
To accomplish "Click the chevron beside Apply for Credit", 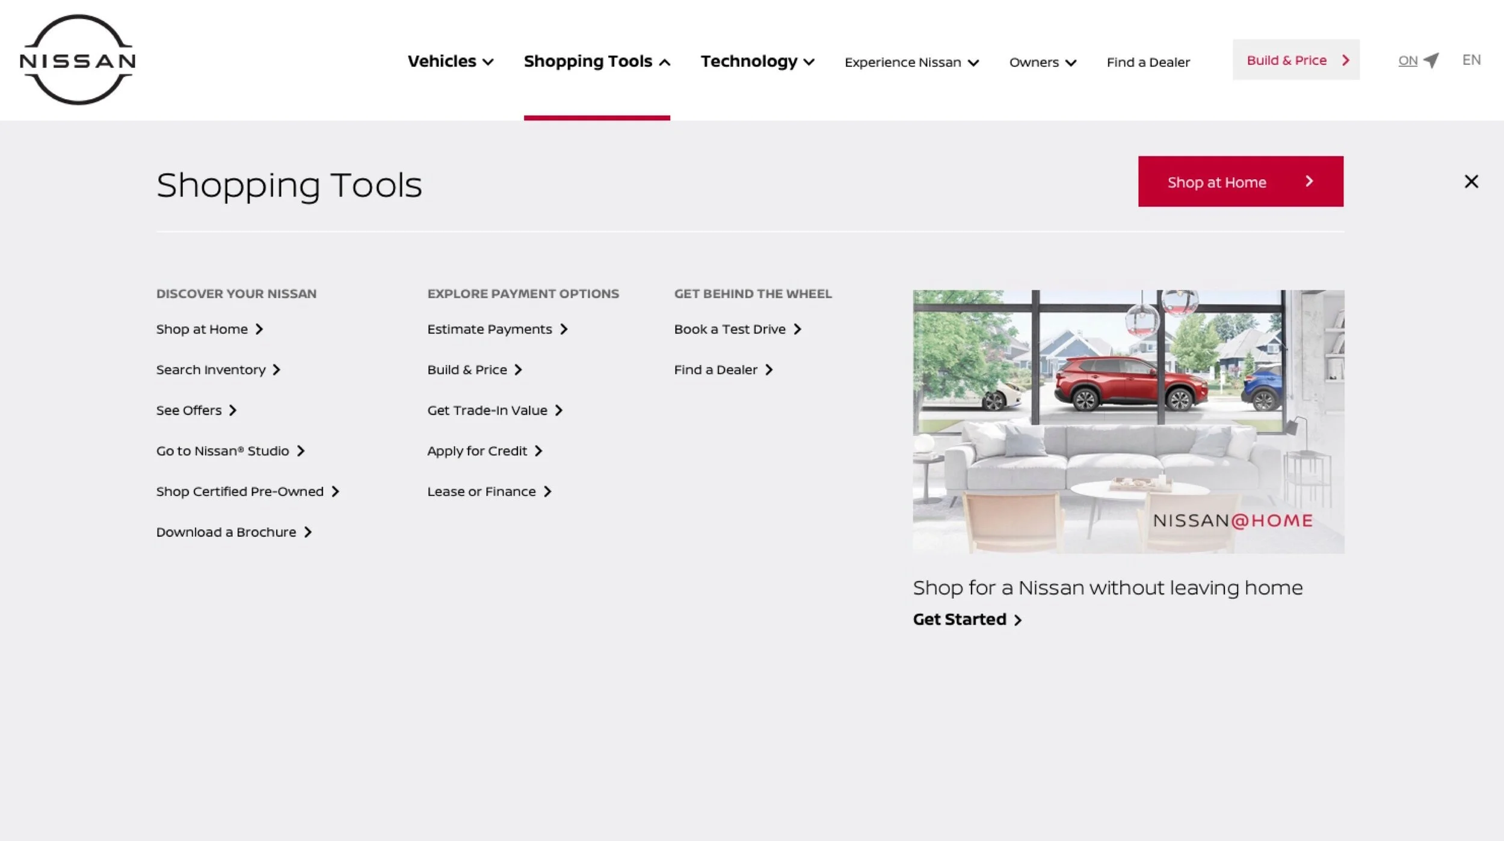I will tap(540, 450).
